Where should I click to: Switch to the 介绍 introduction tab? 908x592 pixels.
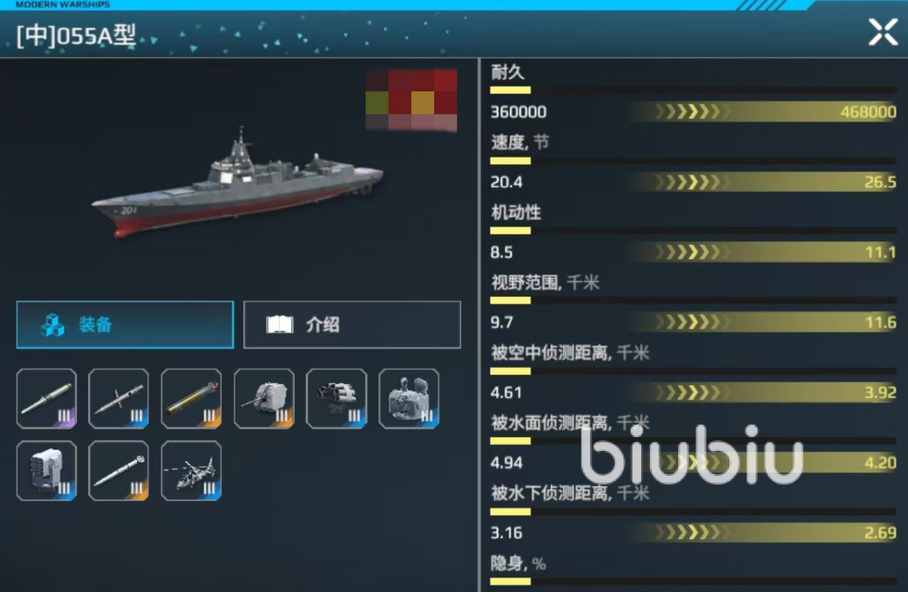(x=352, y=325)
